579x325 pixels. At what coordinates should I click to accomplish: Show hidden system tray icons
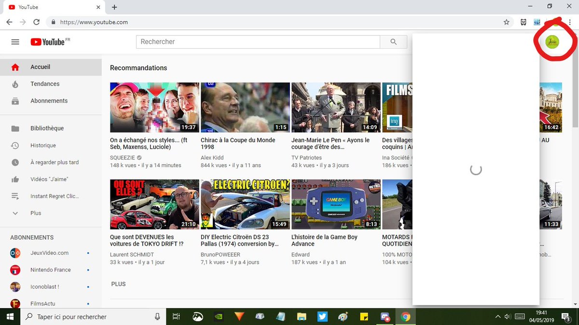click(498, 316)
